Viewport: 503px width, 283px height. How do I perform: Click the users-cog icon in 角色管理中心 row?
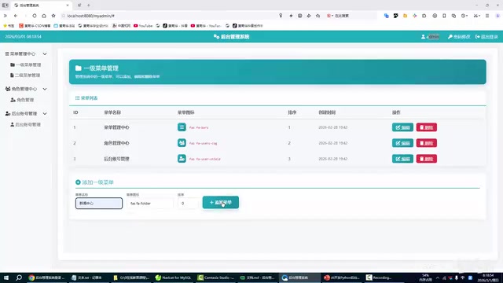(182, 143)
